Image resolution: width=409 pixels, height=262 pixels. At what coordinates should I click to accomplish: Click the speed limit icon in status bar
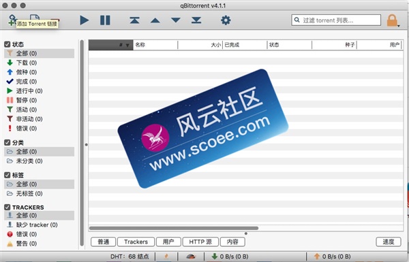(191, 257)
